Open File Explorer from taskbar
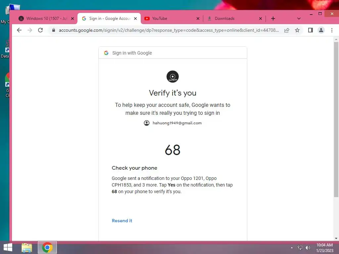This screenshot has height=254, width=339. pos(27,247)
